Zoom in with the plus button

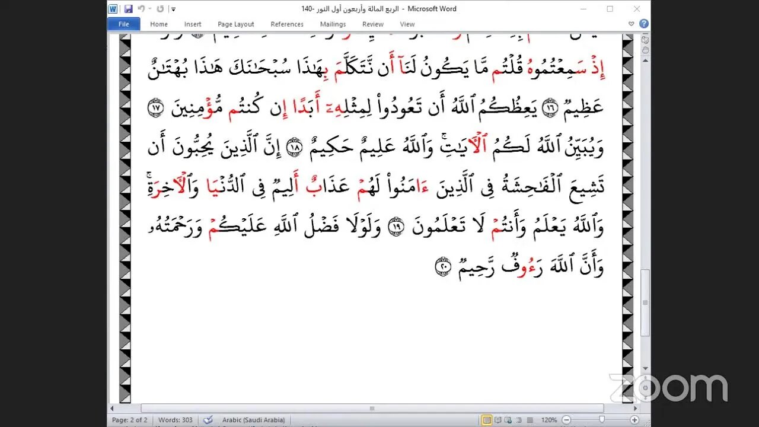pyautogui.click(x=634, y=420)
